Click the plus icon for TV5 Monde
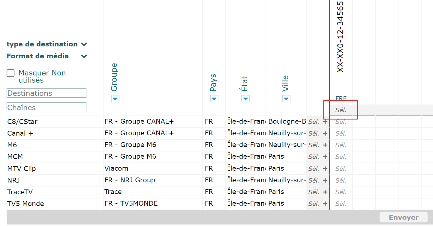433x226 pixels. pyautogui.click(x=325, y=204)
